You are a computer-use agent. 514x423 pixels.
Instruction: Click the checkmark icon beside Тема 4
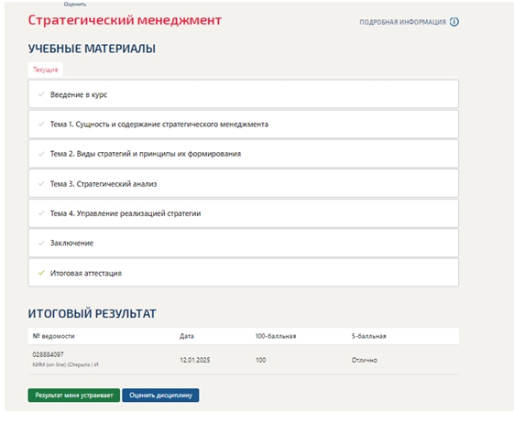[x=41, y=213]
